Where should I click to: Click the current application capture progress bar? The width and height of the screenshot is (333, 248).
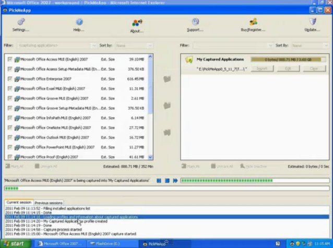point(255,181)
